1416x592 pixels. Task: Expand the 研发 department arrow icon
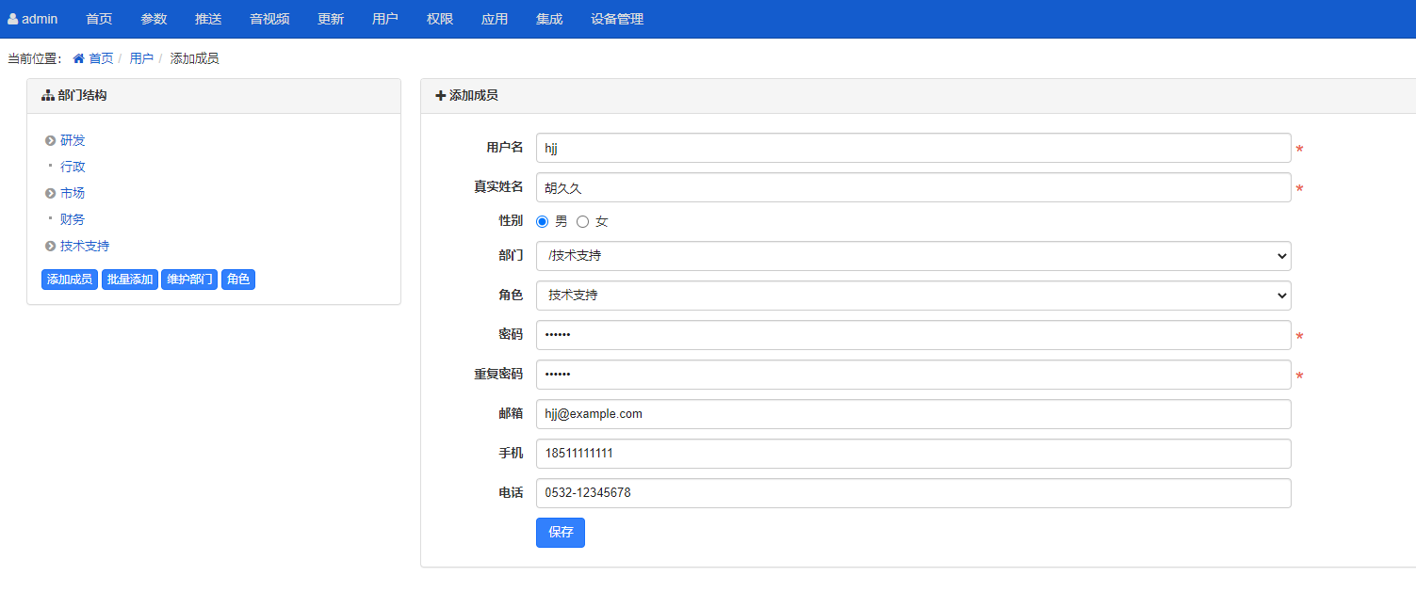(50, 140)
